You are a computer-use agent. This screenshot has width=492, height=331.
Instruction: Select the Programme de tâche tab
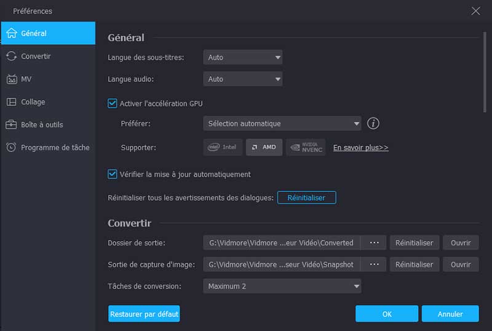[x=48, y=147]
